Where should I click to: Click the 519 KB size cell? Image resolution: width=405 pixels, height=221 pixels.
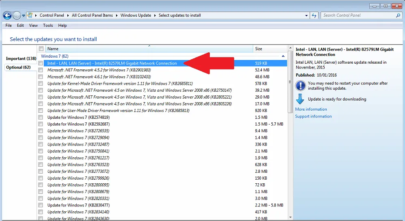point(261,63)
